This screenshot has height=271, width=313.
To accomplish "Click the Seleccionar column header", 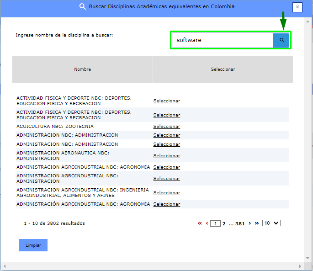I will tap(223, 69).
